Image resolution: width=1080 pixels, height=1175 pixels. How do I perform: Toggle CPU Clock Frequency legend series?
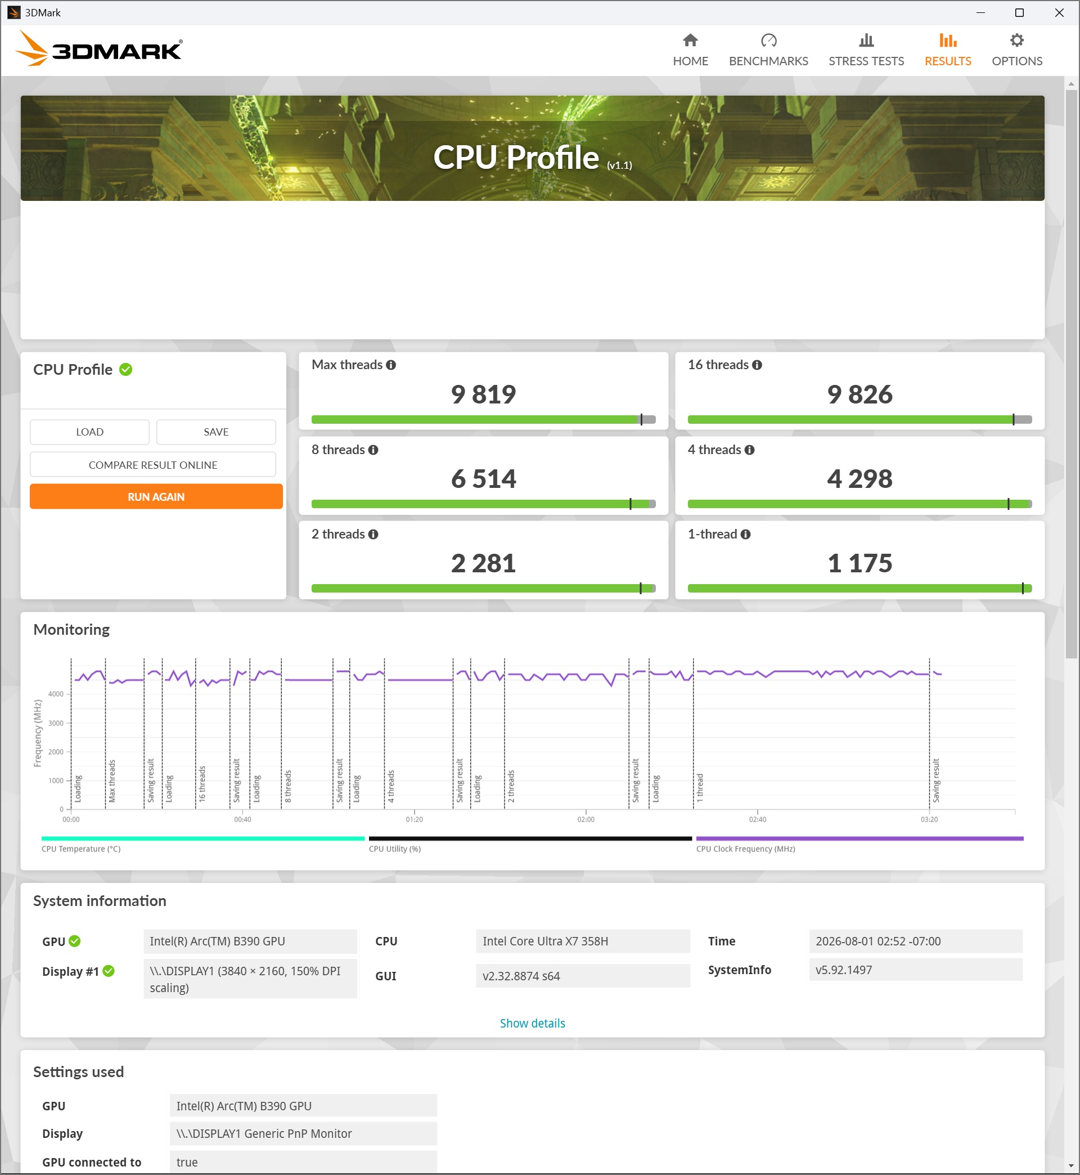tap(859, 844)
